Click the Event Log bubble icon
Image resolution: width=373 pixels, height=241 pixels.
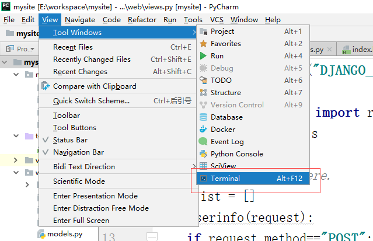(203, 141)
